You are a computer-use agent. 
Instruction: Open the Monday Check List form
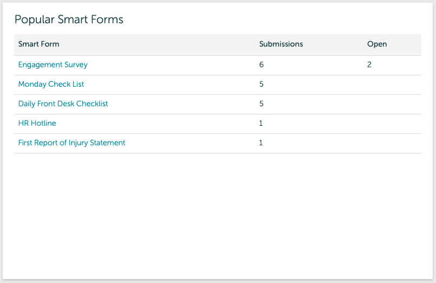pyautogui.click(x=51, y=84)
